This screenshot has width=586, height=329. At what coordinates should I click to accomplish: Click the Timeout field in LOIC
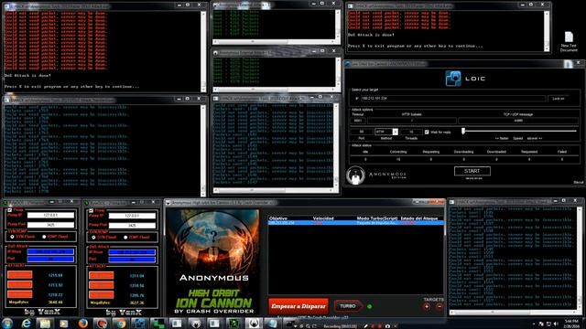358,121
